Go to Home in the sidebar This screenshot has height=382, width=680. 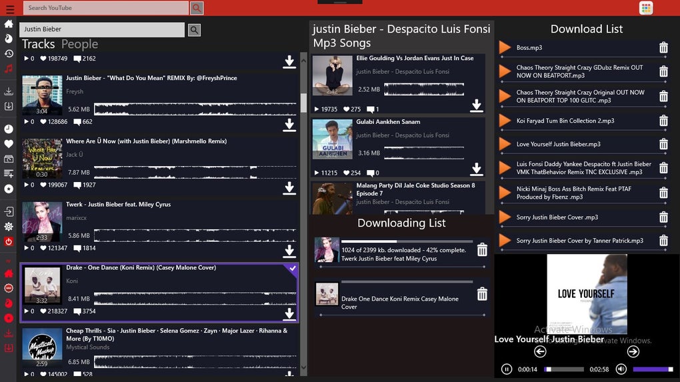click(x=9, y=24)
